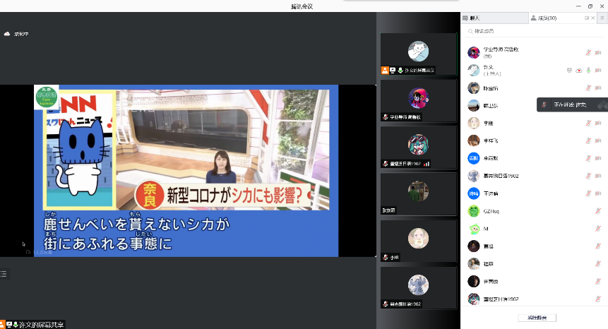Click the 解除静音 unmute button
This screenshot has height=329, width=608.
(536, 318)
